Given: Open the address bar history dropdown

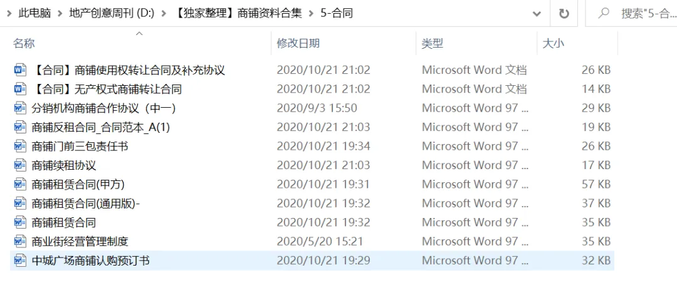Looking at the screenshot, I should point(537,13).
